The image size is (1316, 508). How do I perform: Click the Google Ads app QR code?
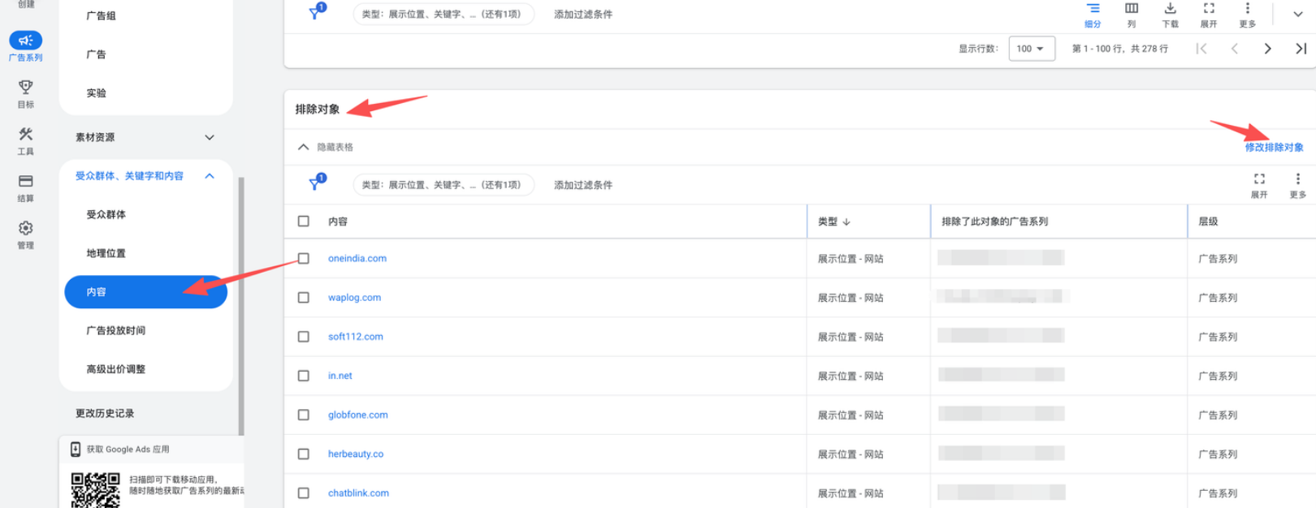96,490
